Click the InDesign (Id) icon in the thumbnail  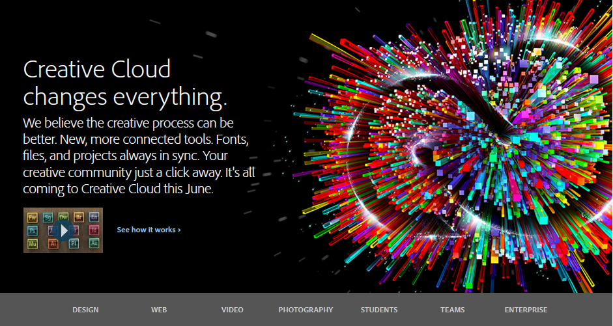pyautogui.click(x=94, y=230)
